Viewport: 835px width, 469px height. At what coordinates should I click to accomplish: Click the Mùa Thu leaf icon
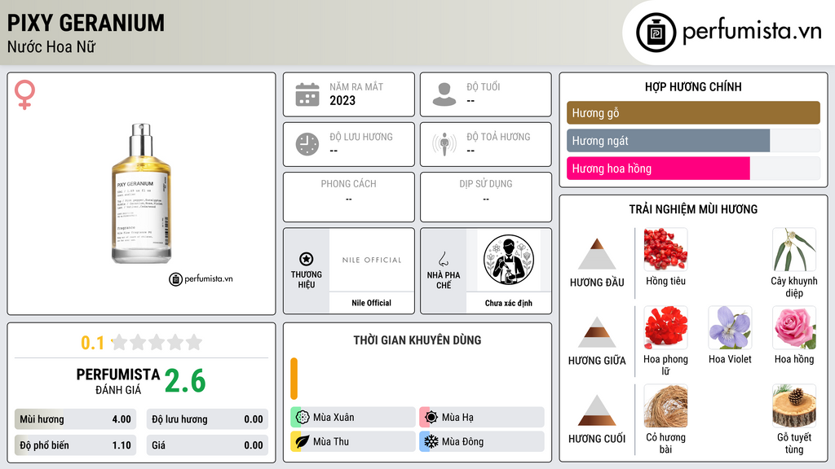(x=303, y=441)
